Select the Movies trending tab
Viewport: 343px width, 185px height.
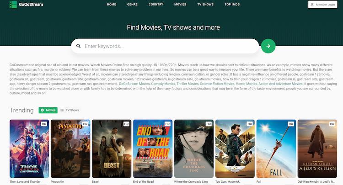48,110
